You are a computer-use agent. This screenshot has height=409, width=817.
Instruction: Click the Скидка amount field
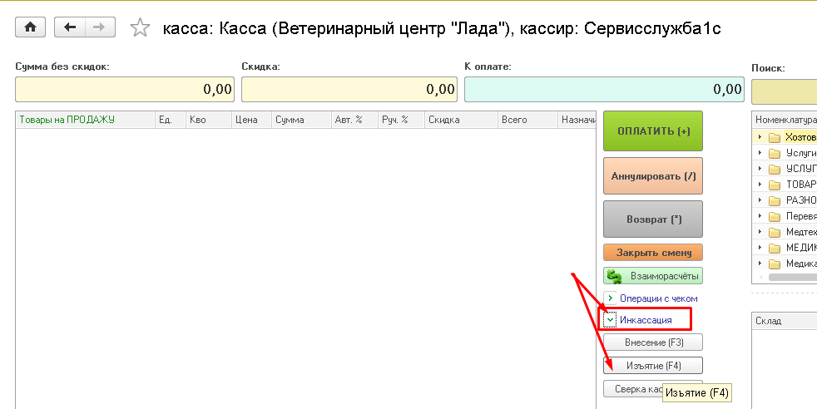349,89
